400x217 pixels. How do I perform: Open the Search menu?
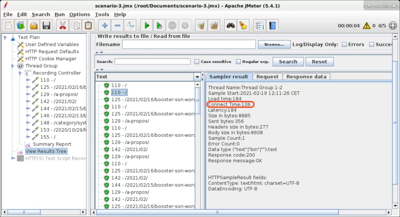click(41, 14)
